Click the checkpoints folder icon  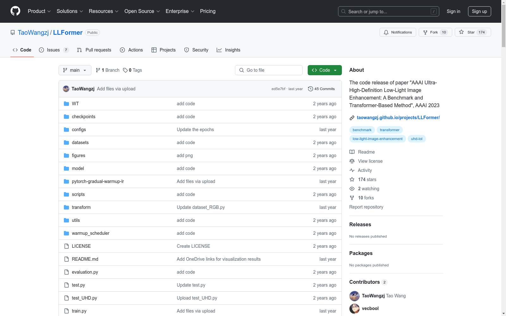click(x=66, y=117)
